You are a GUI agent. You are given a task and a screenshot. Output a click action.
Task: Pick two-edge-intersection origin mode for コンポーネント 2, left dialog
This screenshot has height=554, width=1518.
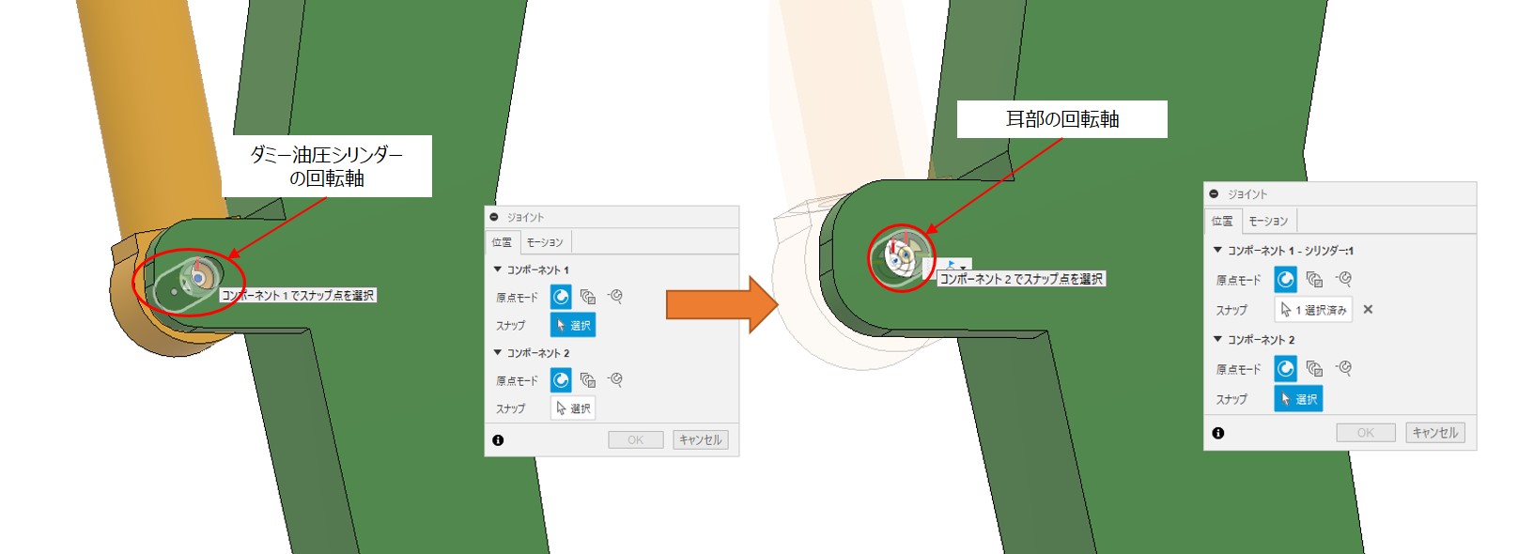tap(615, 379)
